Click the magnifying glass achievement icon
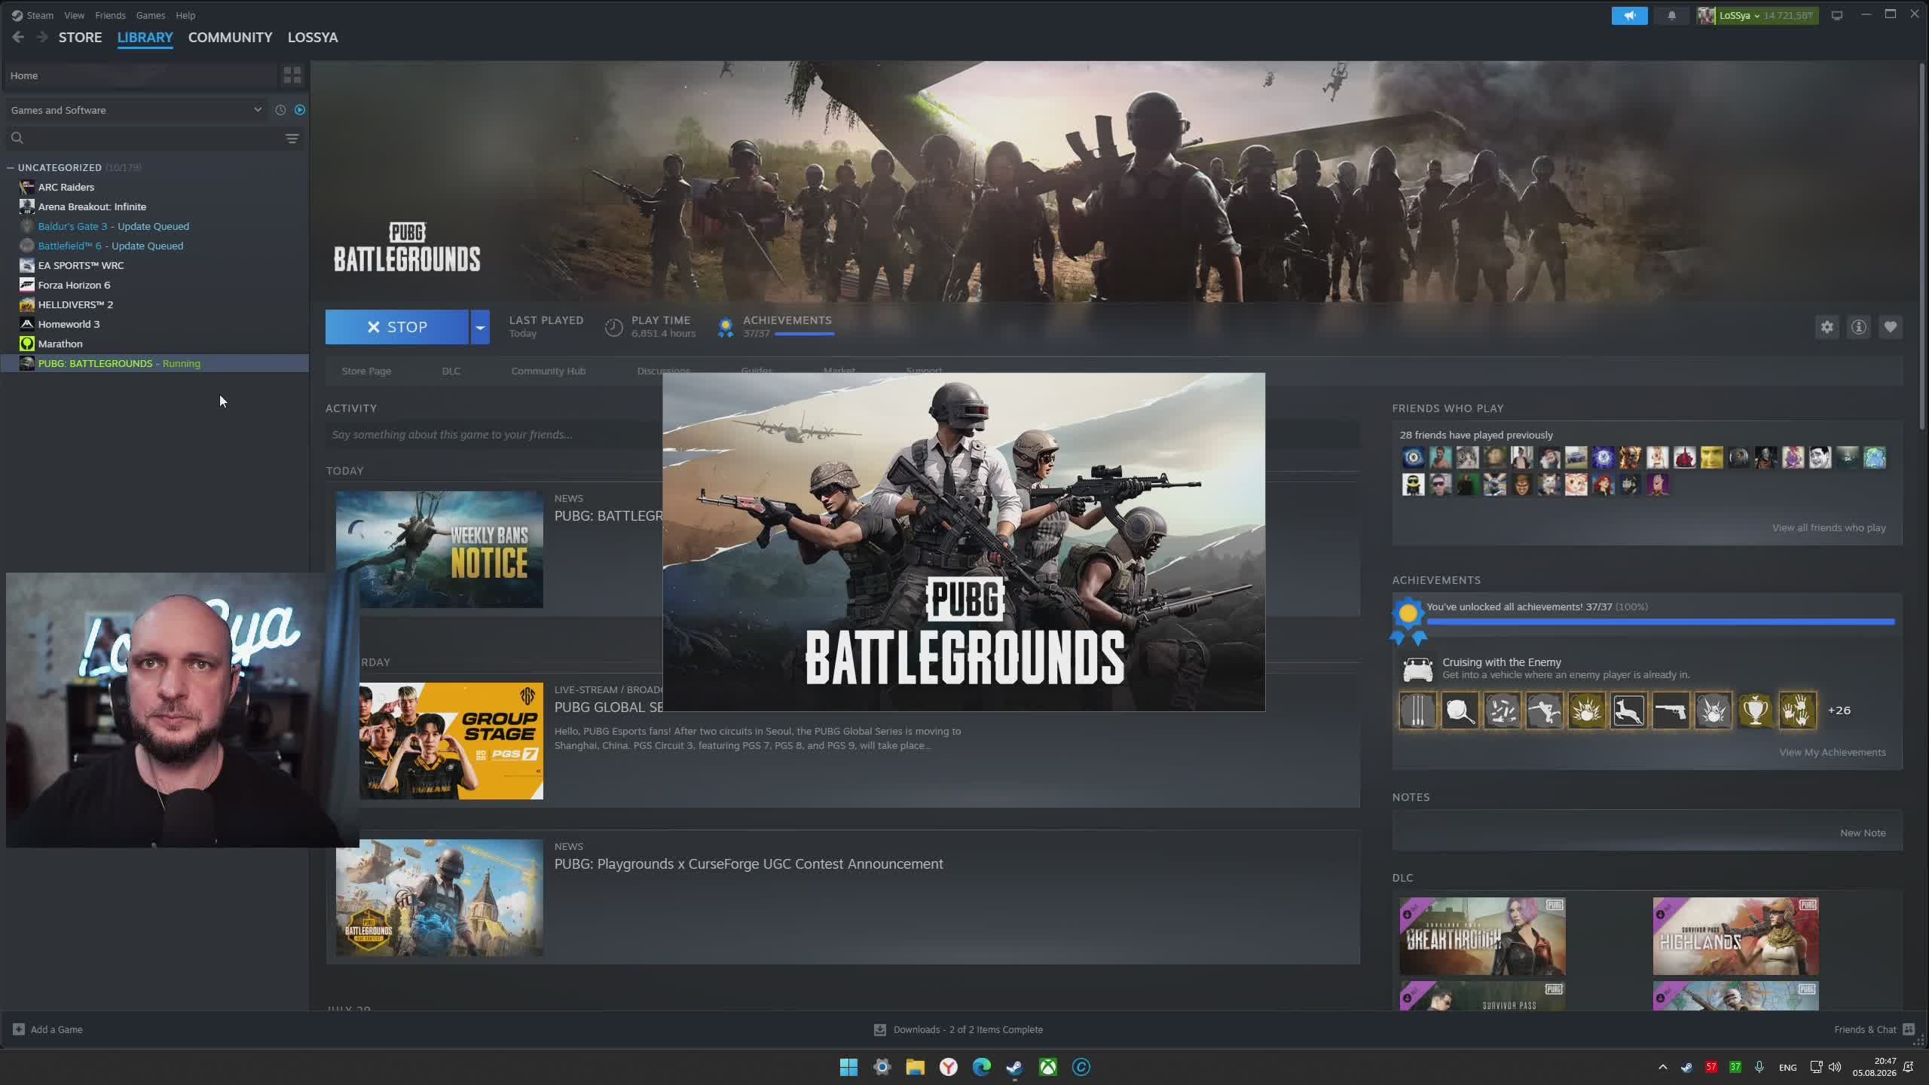1929x1085 pixels. (1460, 711)
